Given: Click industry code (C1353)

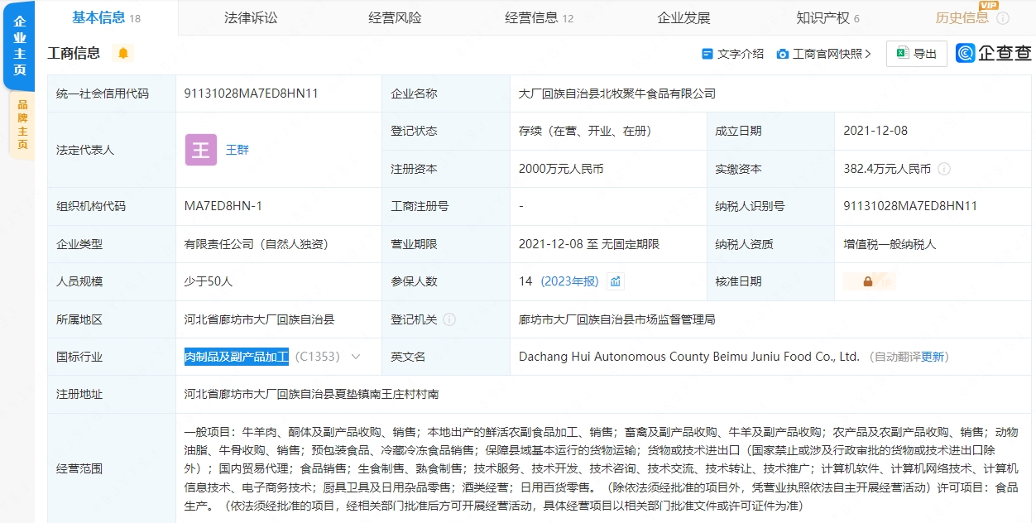Looking at the screenshot, I should [318, 357].
